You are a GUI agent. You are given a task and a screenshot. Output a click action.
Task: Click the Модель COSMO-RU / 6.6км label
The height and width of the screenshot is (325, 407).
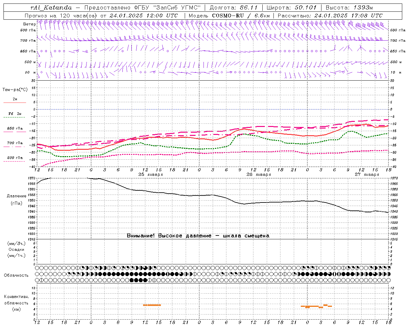pyautogui.click(x=229, y=16)
